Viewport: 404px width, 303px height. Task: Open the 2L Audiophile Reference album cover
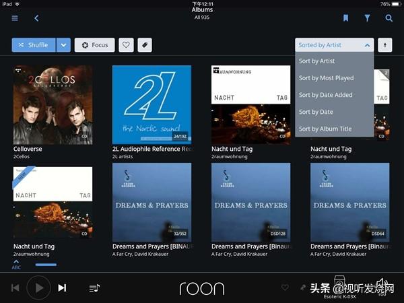pyautogui.click(x=151, y=105)
